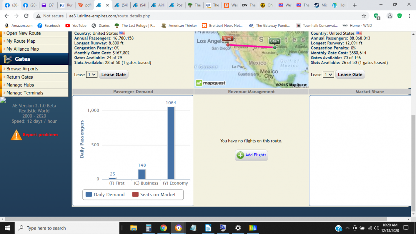This screenshot has height=234, width=416.
Task: Click the green plus icon on Add Flights
Action: 240,155
